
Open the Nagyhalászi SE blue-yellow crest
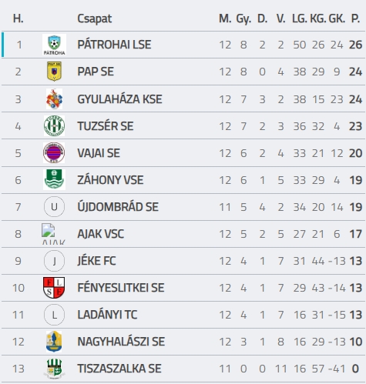(54, 342)
